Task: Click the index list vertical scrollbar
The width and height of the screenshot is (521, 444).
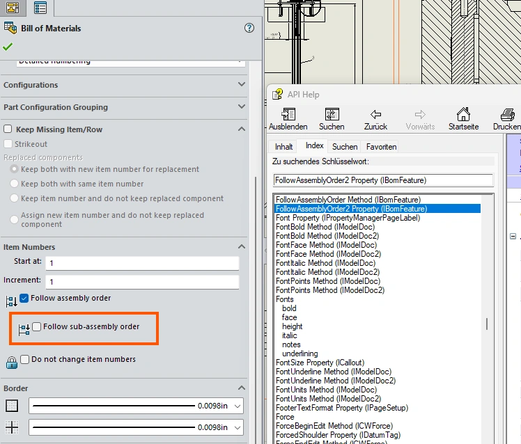Action: 487,324
